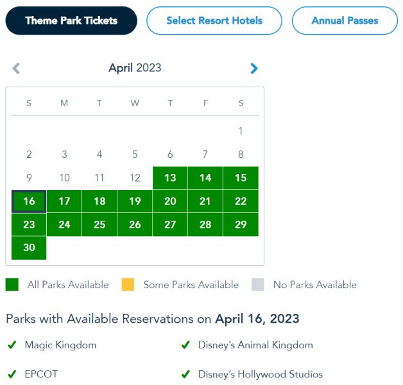Image resolution: width=403 pixels, height=385 pixels.
Task: Choose April 22 on the calendar
Action: pos(241,201)
